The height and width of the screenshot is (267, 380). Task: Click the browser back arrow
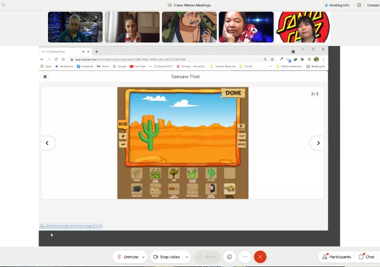[42, 59]
